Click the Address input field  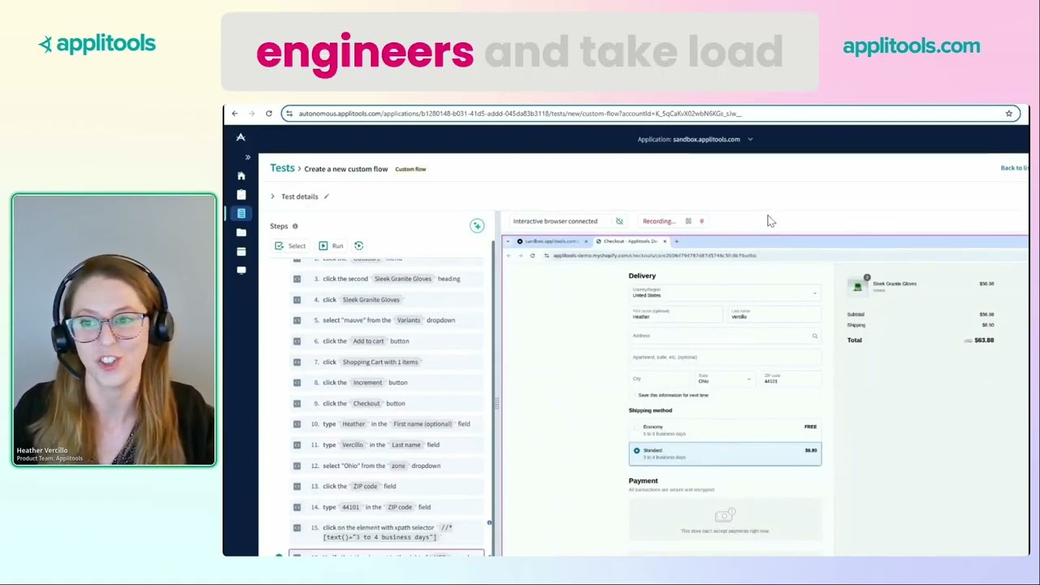(x=725, y=336)
